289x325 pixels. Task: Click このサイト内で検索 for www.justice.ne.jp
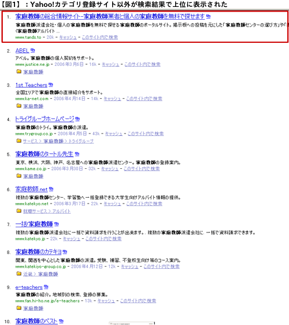(142, 64)
